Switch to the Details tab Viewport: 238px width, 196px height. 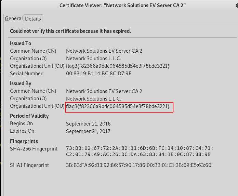[x=33, y=18]
